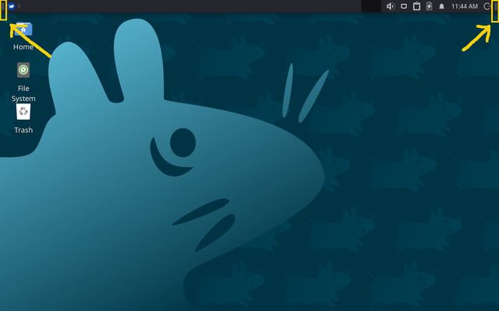The width and height of the screenshot is (499, 311).
Task: Click the left panel grip handle
Action: (3, 6)
